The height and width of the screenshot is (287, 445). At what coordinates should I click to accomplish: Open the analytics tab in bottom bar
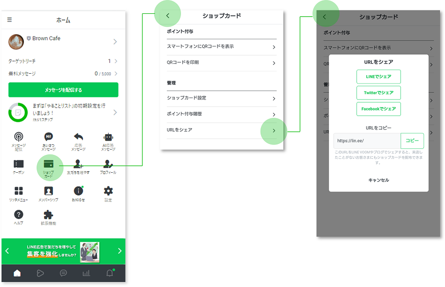86,273
